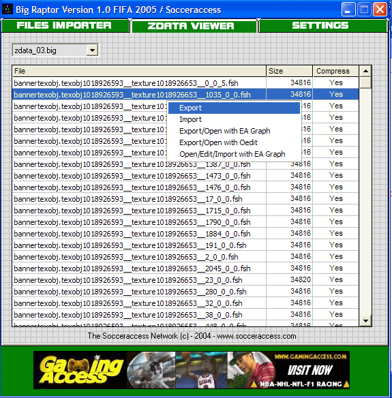Viewport: 392px width, 398px height.
Task: Open the zdata_03.big dropdown list
Action: point(92,50)
